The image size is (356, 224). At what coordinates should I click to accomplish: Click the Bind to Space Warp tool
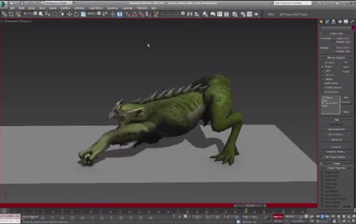18,14
